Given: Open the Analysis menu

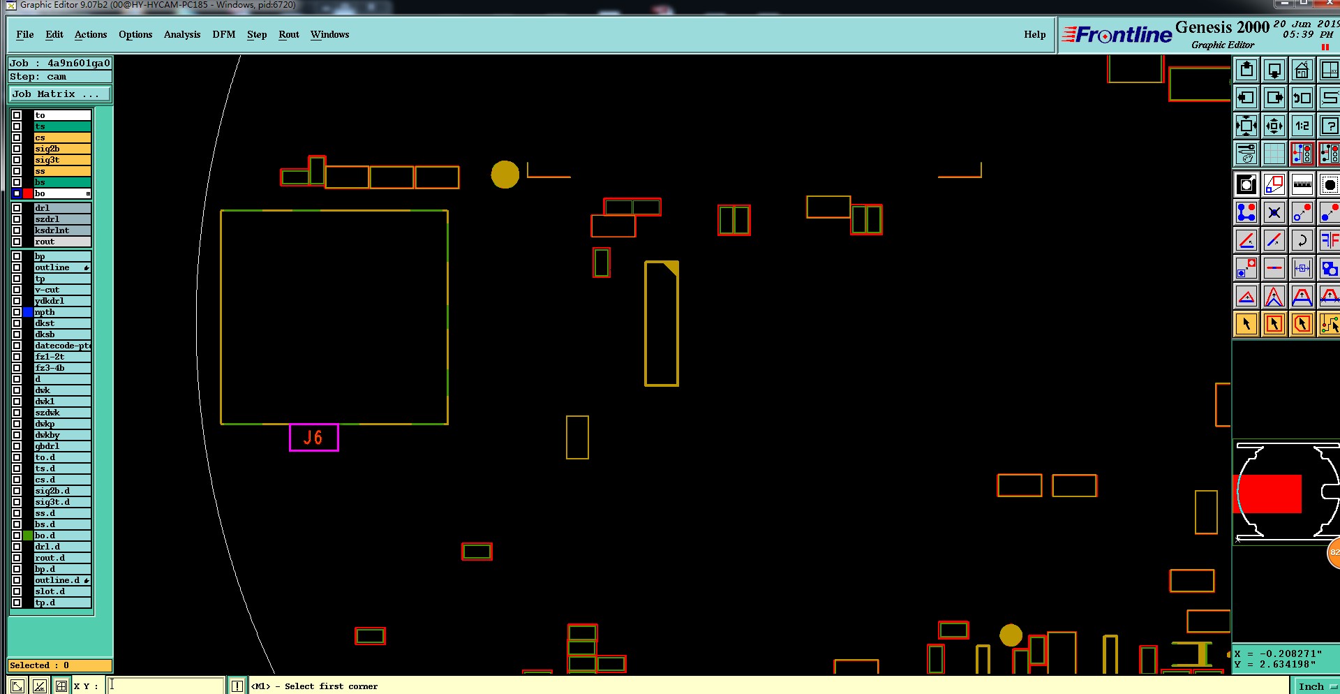Looking at the screenshot, I should pos(182,34).
